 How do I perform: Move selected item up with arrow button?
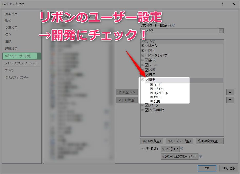pos(230,92)
